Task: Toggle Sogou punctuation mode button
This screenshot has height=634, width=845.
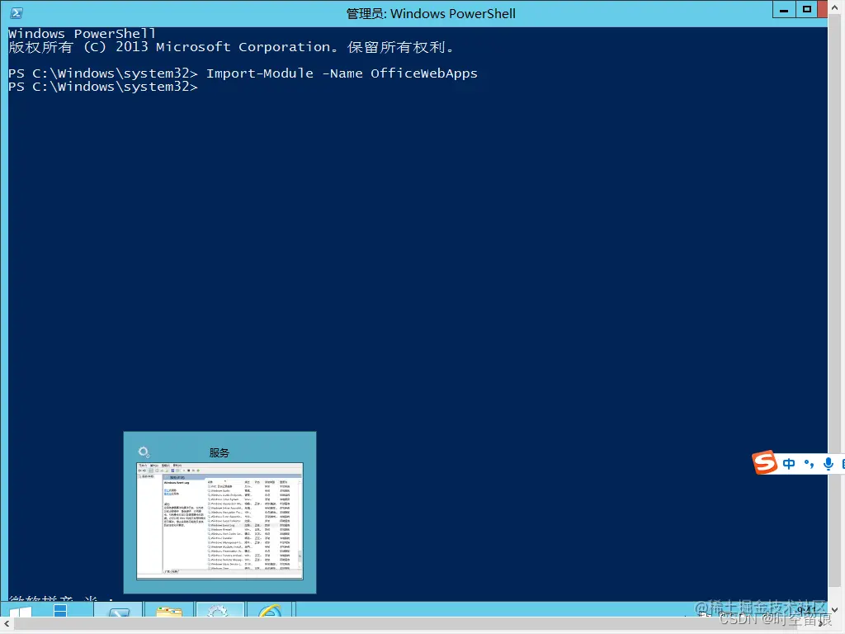Action: (x=809, y=464)
